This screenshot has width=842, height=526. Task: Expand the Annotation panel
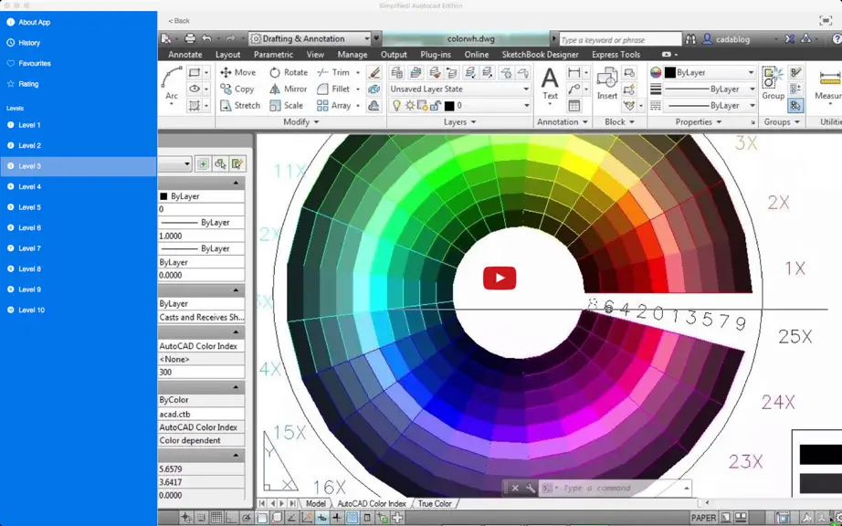point(563,122)
